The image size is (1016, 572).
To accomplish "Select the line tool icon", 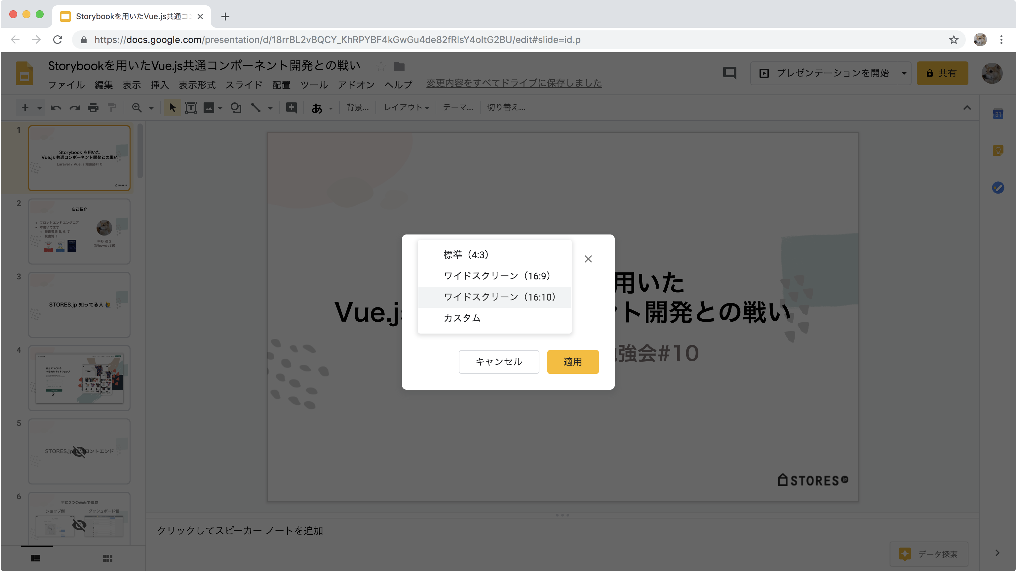I will click(x=255, y=108).
